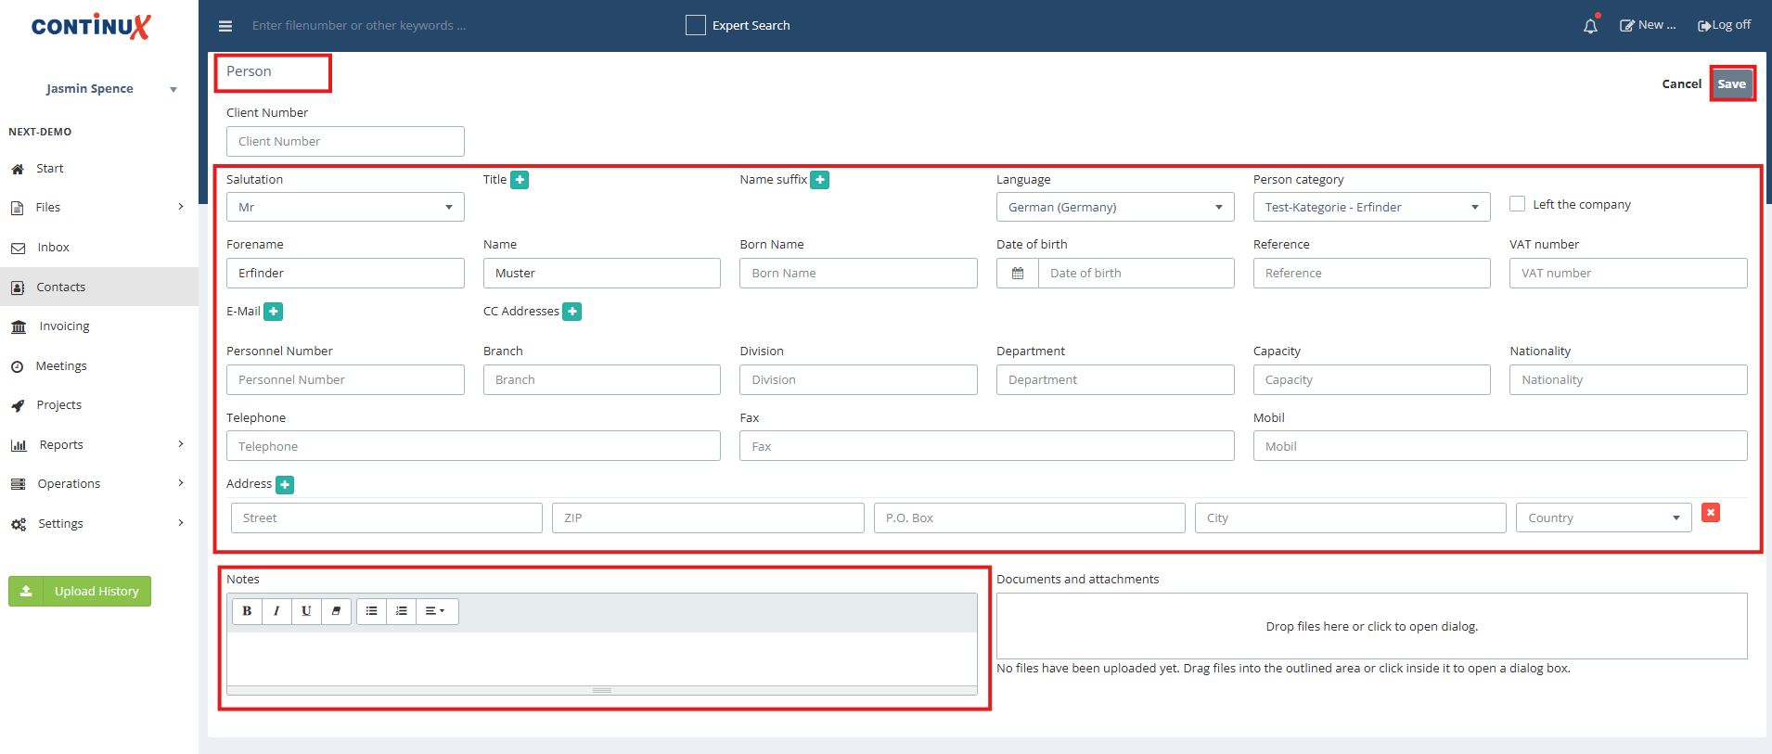1772x754 pixels.
Task: Expand the Language dropdown
Action: coord(1115,207)
